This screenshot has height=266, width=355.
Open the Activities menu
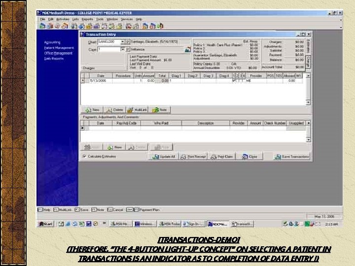pyautogui.click(x=63, y=19)
